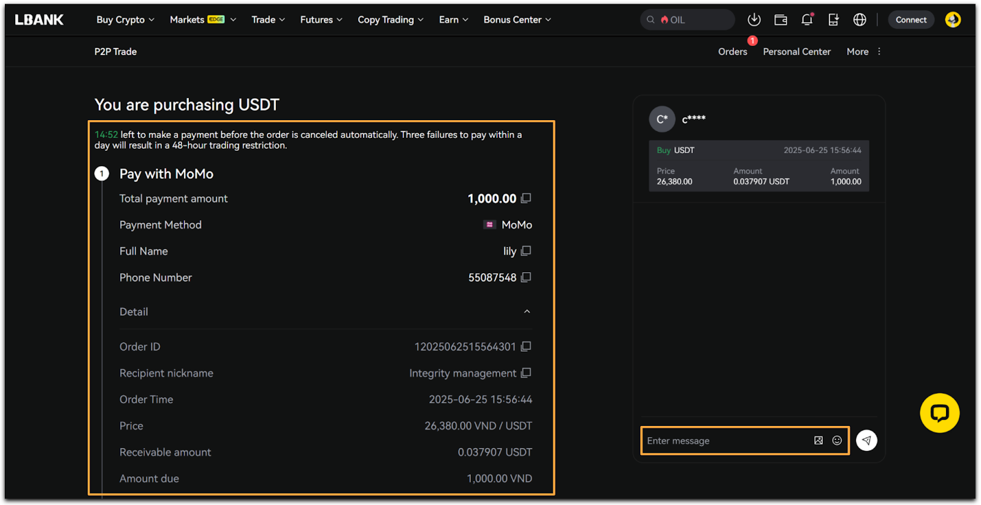This screenshot has width=981, height=505.
Task: Click the Connect button
Action: coord(910,20)
